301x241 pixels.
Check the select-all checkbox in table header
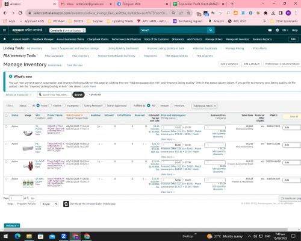tap(6, 116)
